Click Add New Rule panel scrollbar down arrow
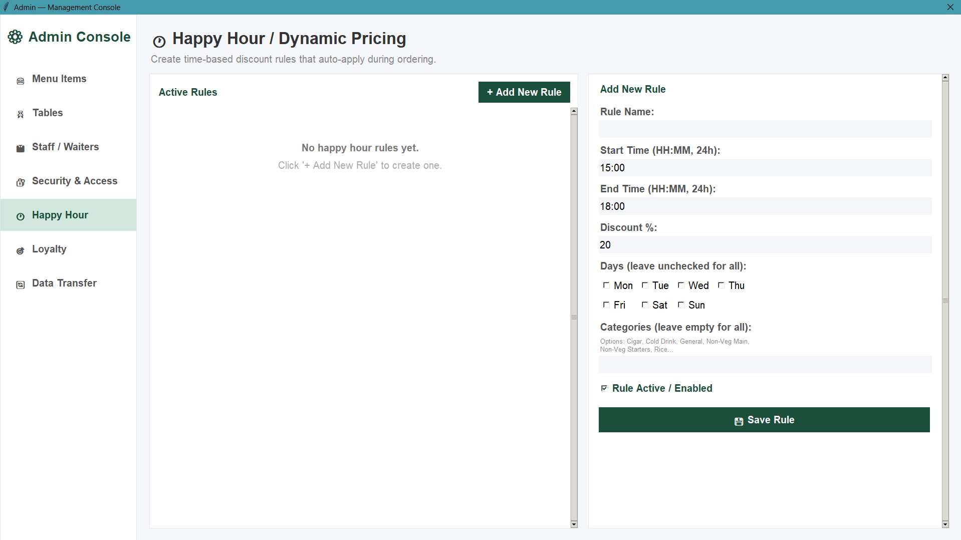This screenshot has height=540, width=961. 945,524
